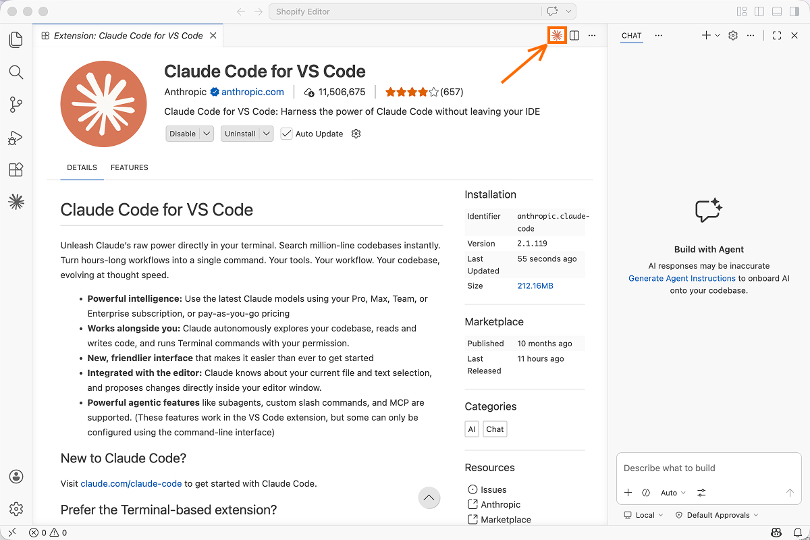Select the Run and Debug icon
Screen dimensions: 810x540
pyautogui.click(x=16, y=137)
